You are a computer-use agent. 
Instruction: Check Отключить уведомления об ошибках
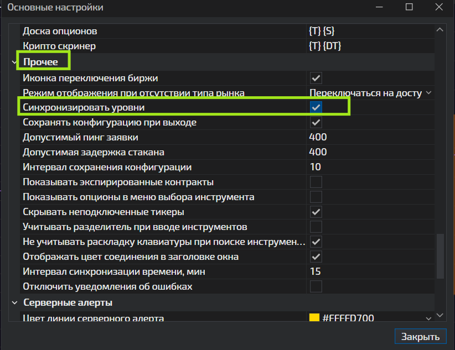[316, 286]
